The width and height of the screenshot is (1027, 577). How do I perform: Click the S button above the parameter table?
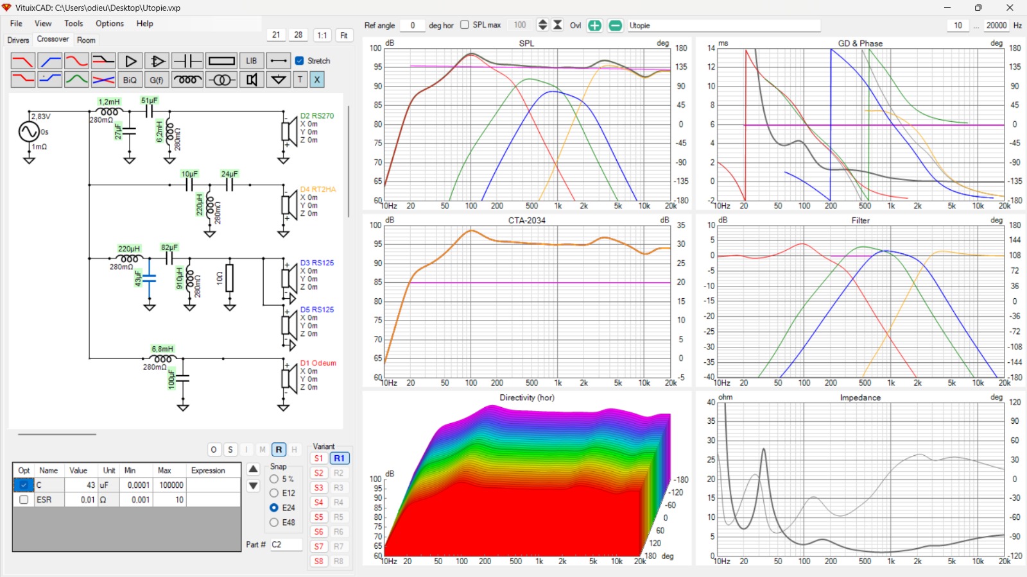[x=230, y=450]
